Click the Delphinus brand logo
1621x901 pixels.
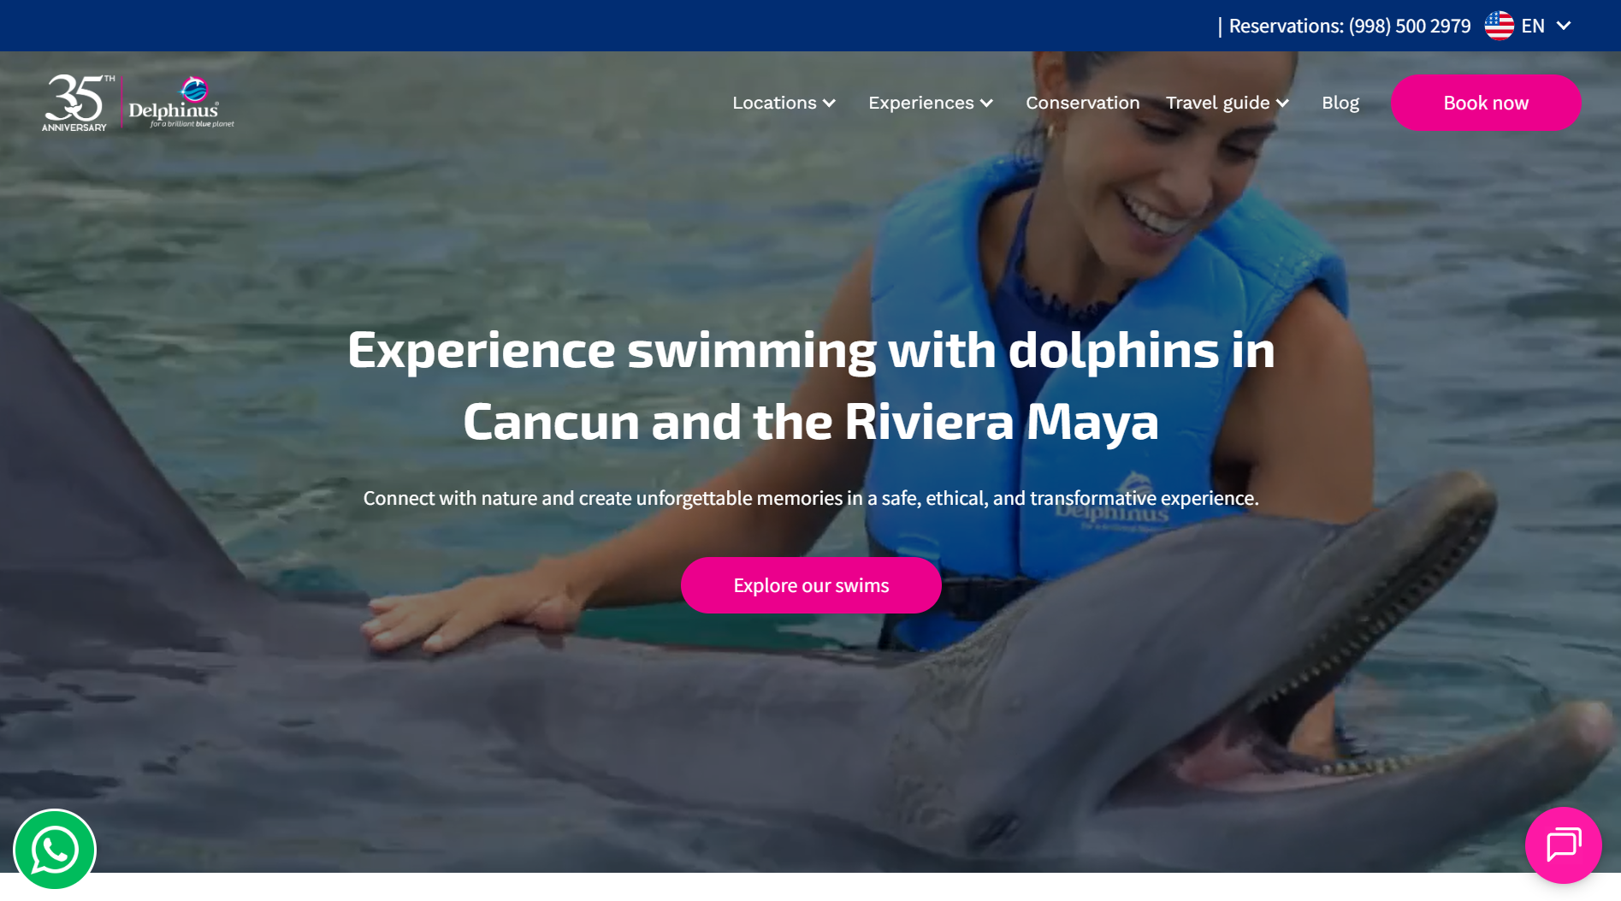pos(181,103)
